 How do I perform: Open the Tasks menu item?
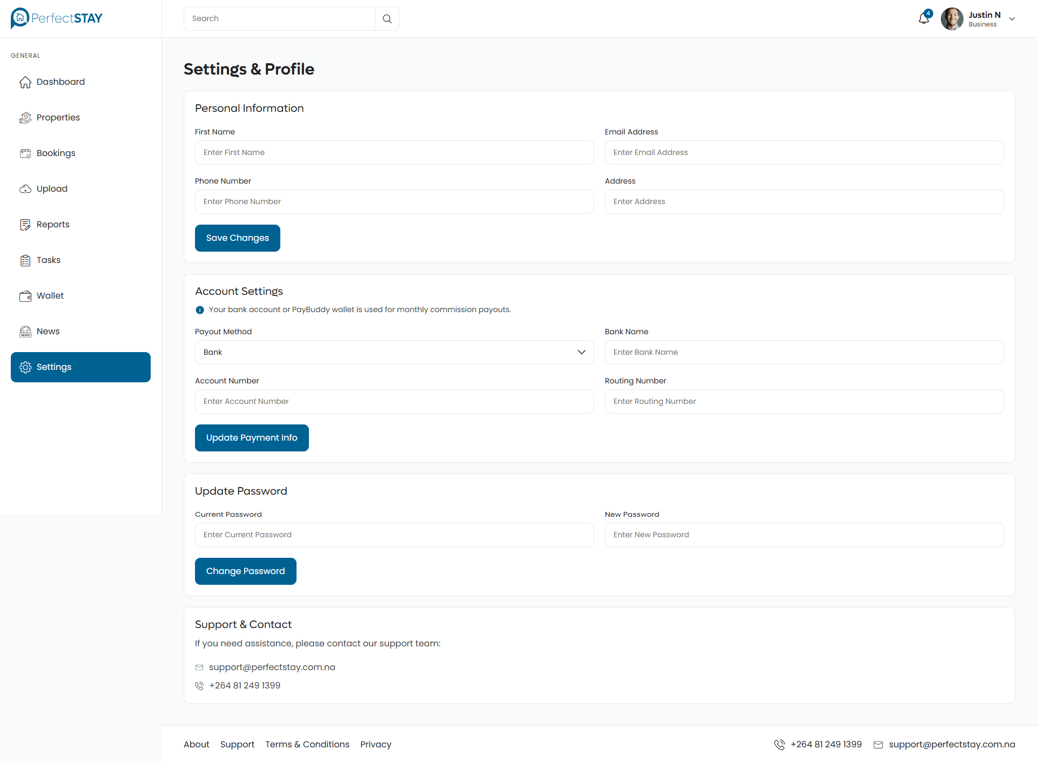[x=49, y=260]
